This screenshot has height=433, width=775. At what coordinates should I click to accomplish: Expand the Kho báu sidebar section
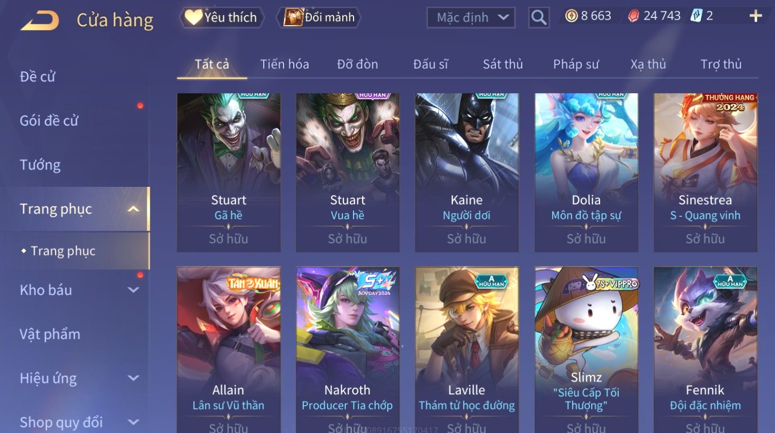coord(133,290)
